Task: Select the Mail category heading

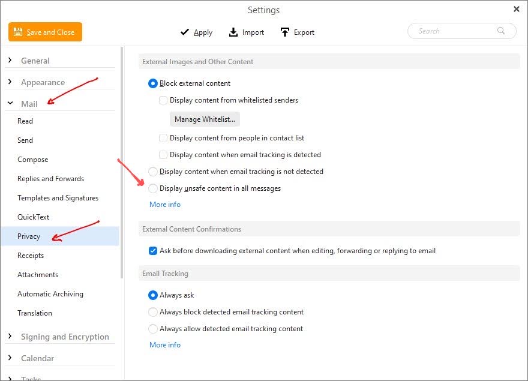Action: (x=29, y=104)
